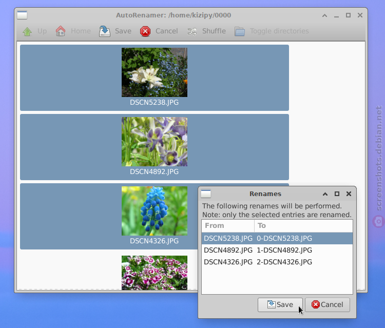Click the DSCN4326.JPG filename under thumbnail
This screenshot has width=385, height=328.
coord(154,241)
